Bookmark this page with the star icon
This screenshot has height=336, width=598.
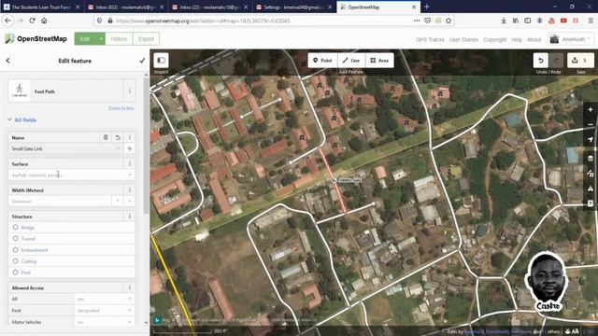(448, 21)
